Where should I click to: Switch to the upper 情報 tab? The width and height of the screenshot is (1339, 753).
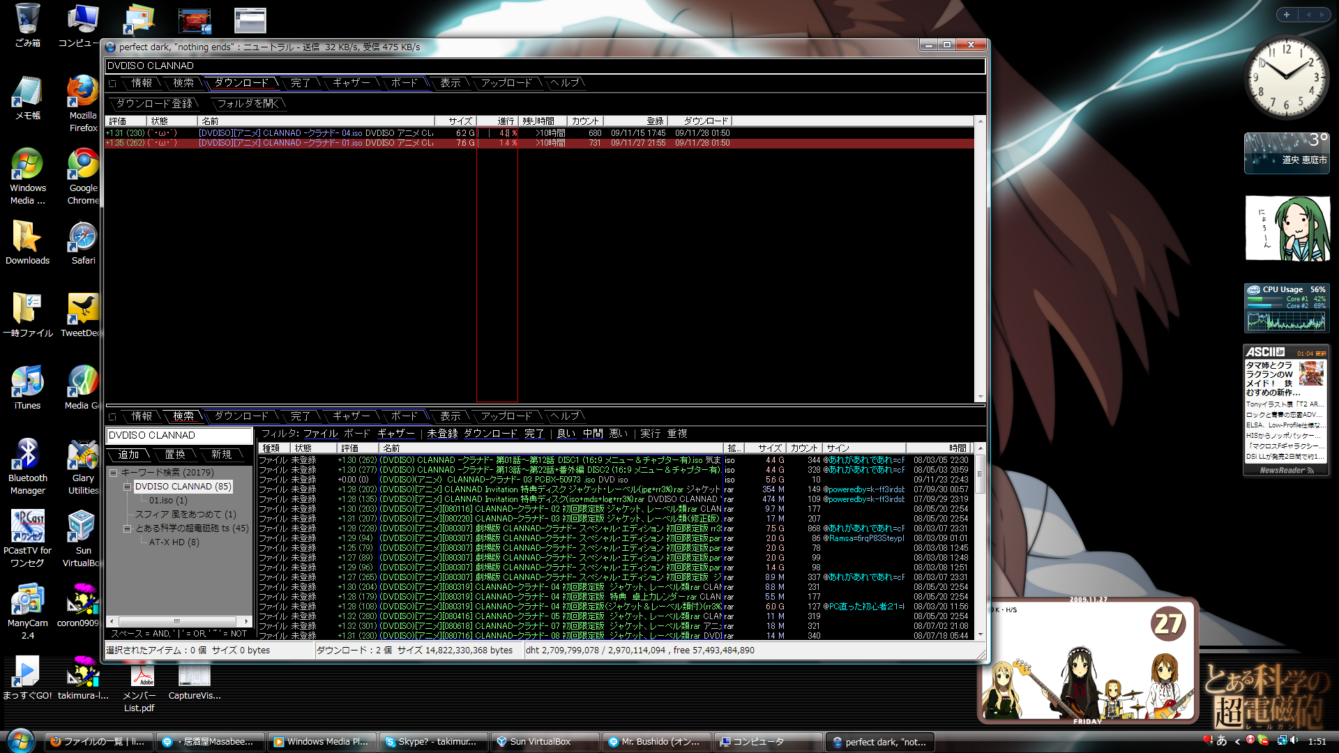point(142,83)
